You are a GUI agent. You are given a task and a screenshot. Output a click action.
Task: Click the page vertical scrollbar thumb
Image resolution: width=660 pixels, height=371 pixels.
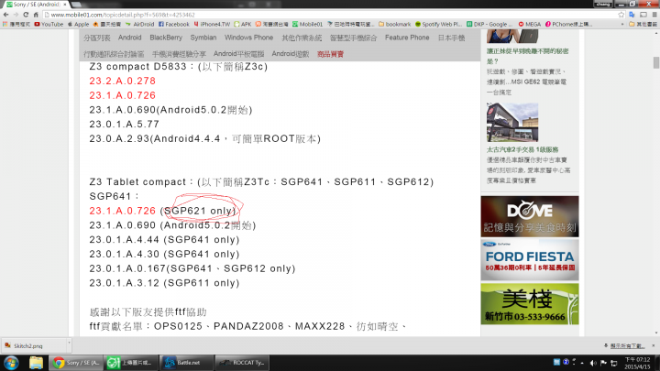[x=655, y=62]
